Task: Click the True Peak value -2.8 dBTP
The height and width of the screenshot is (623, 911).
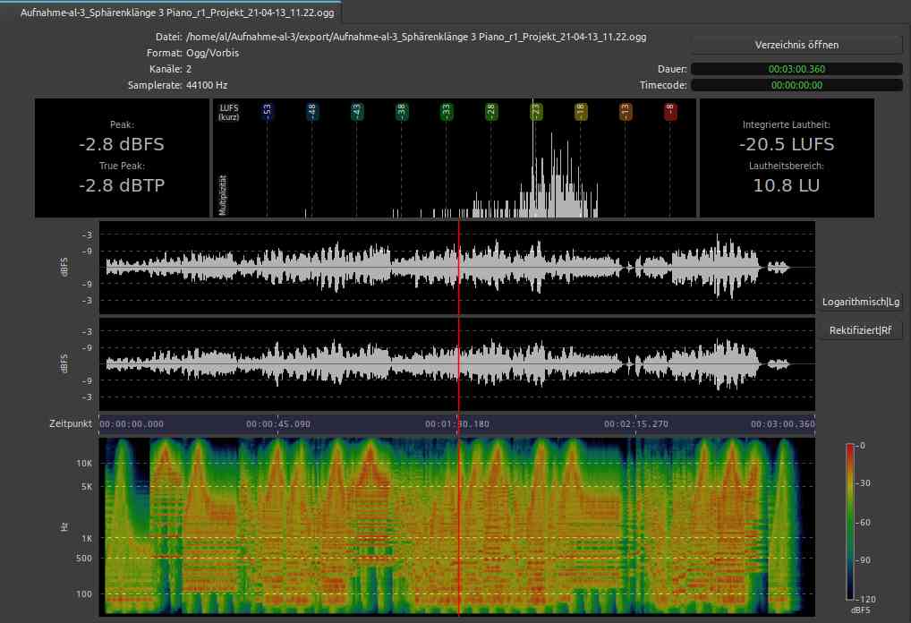Action: [122, 185]
